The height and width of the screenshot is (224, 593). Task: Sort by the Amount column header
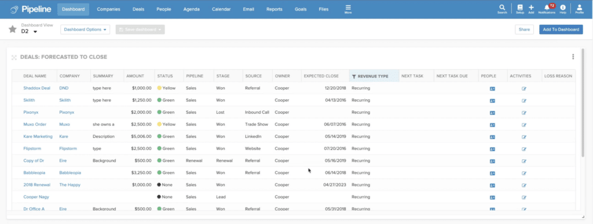click(x=135, y=76)
